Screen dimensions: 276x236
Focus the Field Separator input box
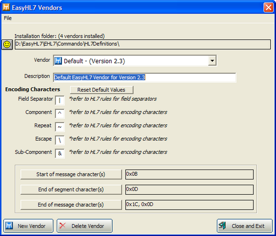pyautogui.click(x=60, y=100)
